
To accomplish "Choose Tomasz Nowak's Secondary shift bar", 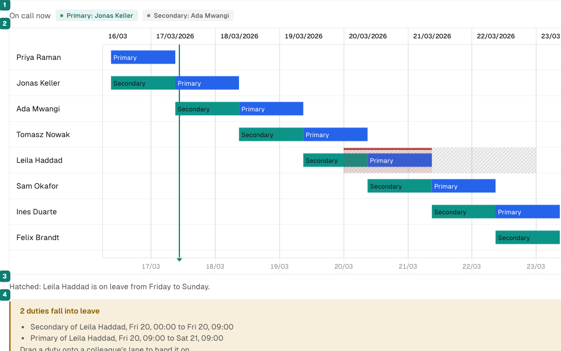I will click(x=271, y=134).
